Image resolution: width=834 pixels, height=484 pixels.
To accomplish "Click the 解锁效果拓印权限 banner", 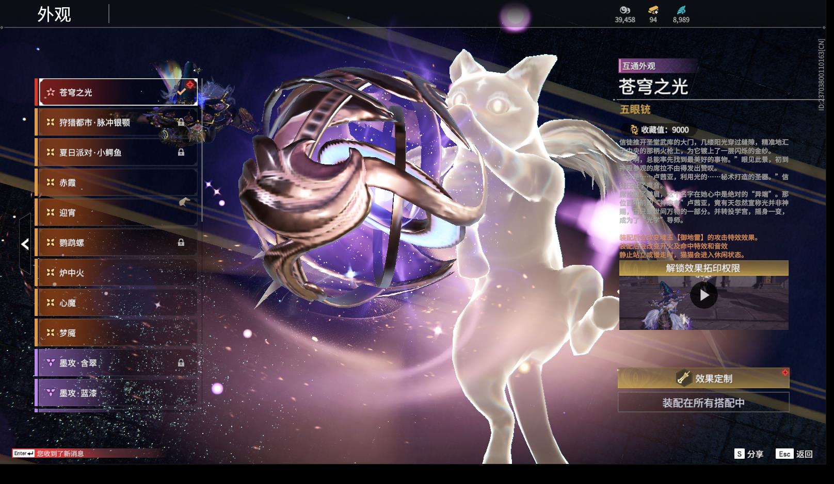I will coord(703,268).
